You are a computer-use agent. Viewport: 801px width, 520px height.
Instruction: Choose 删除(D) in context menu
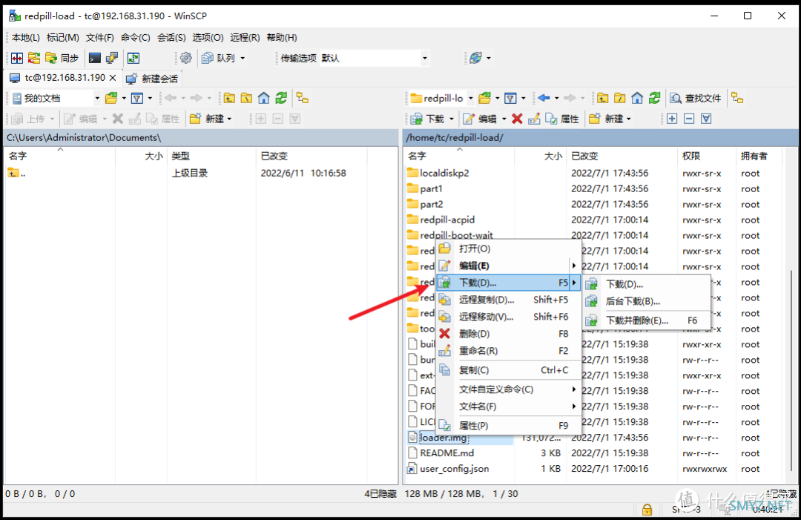509,334
